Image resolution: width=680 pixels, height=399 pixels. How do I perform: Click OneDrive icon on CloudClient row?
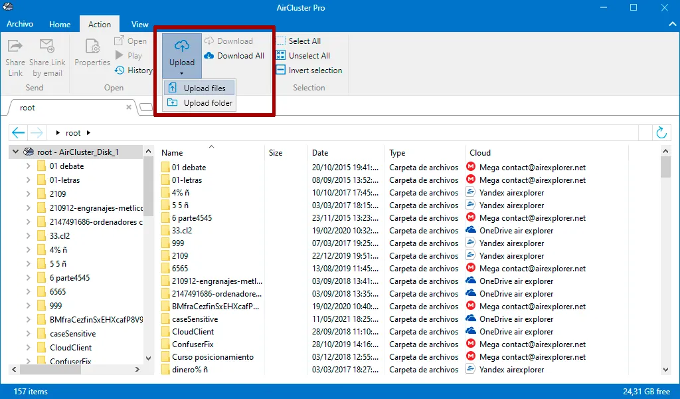pos(471,331)
